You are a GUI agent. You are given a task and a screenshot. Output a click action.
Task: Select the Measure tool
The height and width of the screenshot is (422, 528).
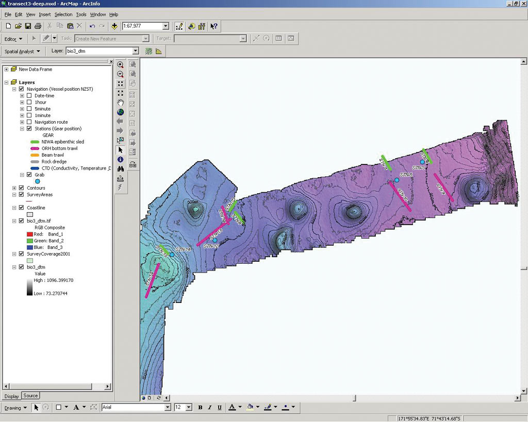(120, 178)
